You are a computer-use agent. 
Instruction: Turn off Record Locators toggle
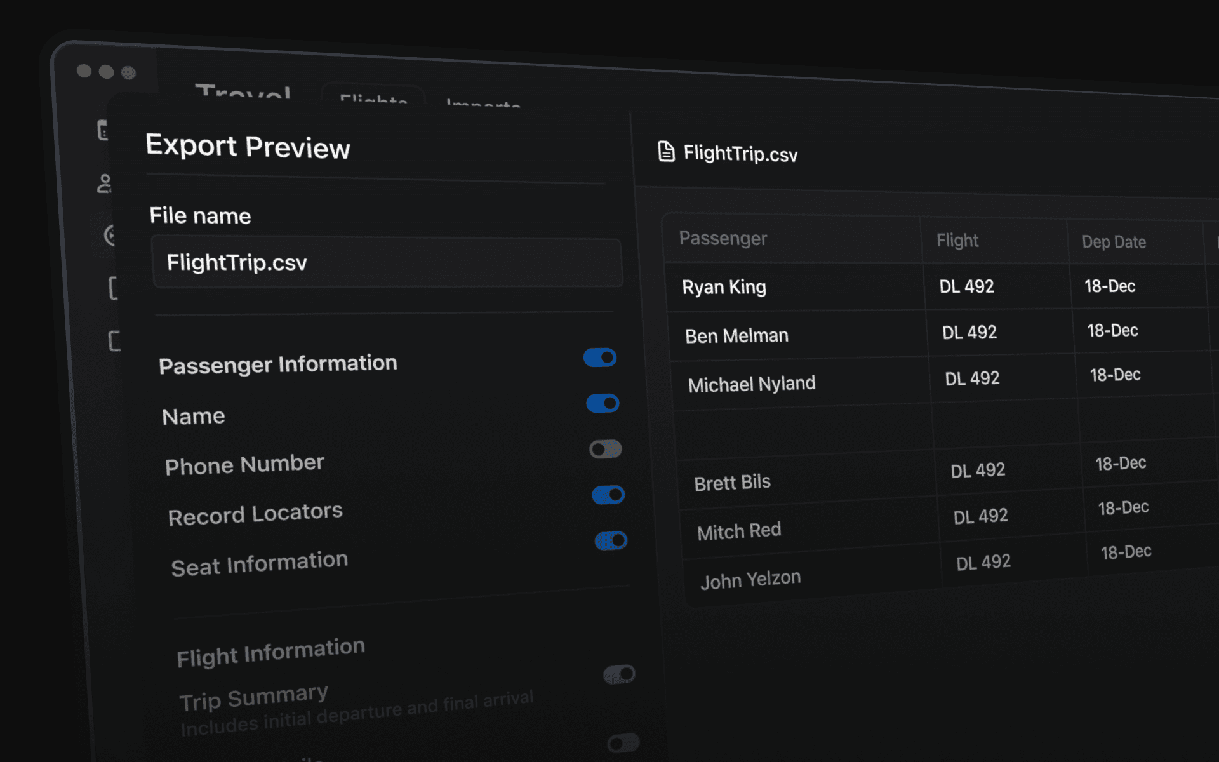[608, 495]
